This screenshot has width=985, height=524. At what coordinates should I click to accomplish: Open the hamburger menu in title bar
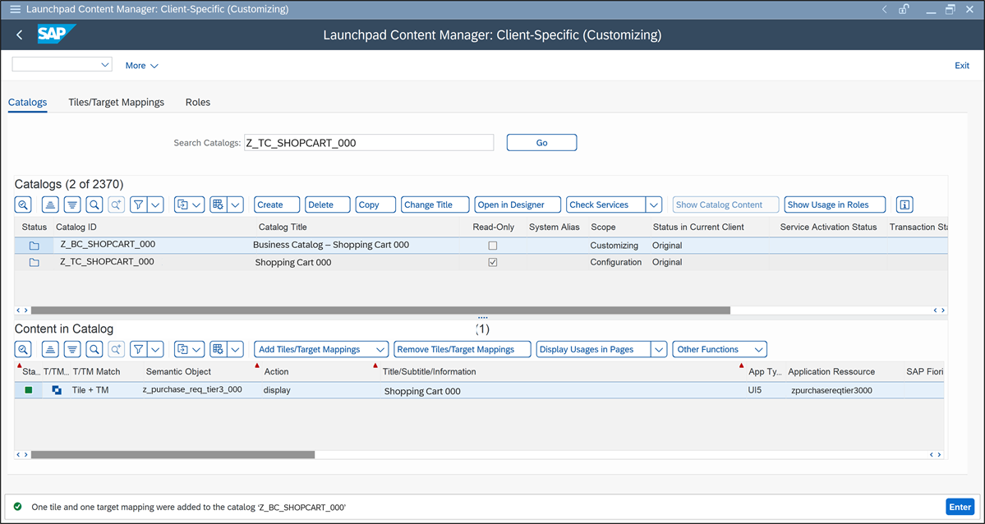click(x=15, y=9)
